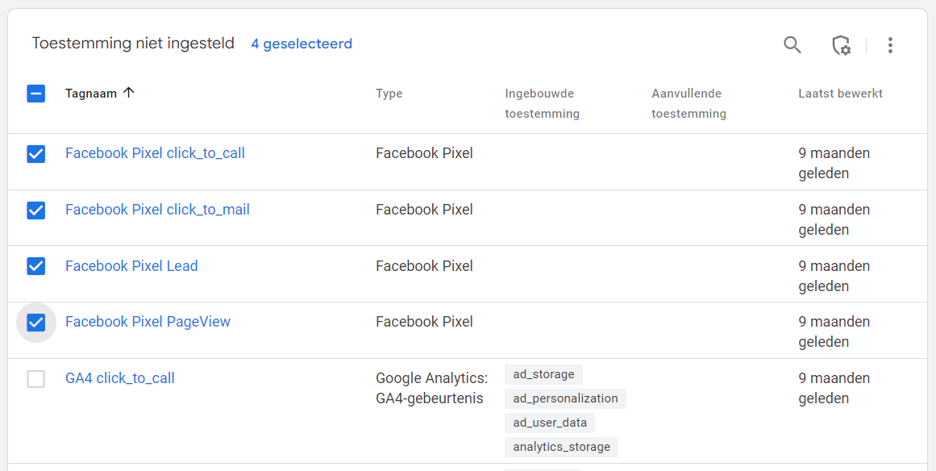The height and width of the screenshot is (471, 936).
Task: Uncheck Facebook Pixel click_to_mail checkbox
Action: pos(36,210)
